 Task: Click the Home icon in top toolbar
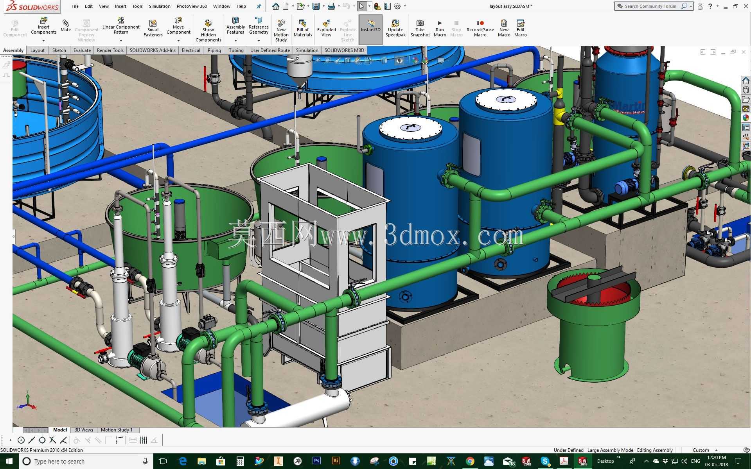click(x=276, y=6)
